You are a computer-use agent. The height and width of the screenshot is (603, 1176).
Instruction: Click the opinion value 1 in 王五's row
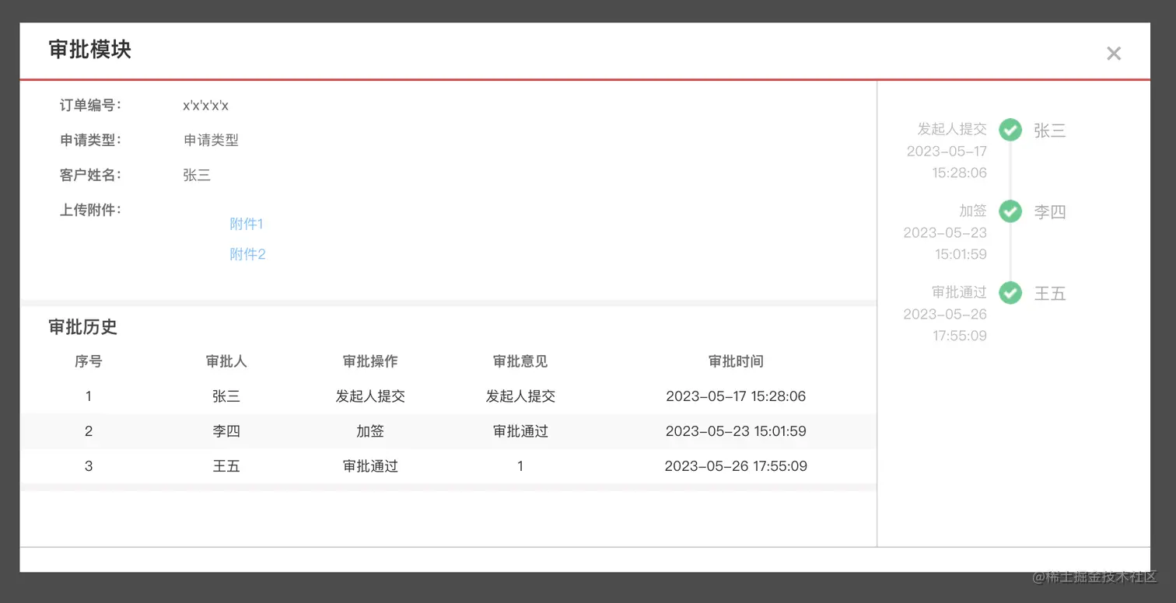pos(520,466)
